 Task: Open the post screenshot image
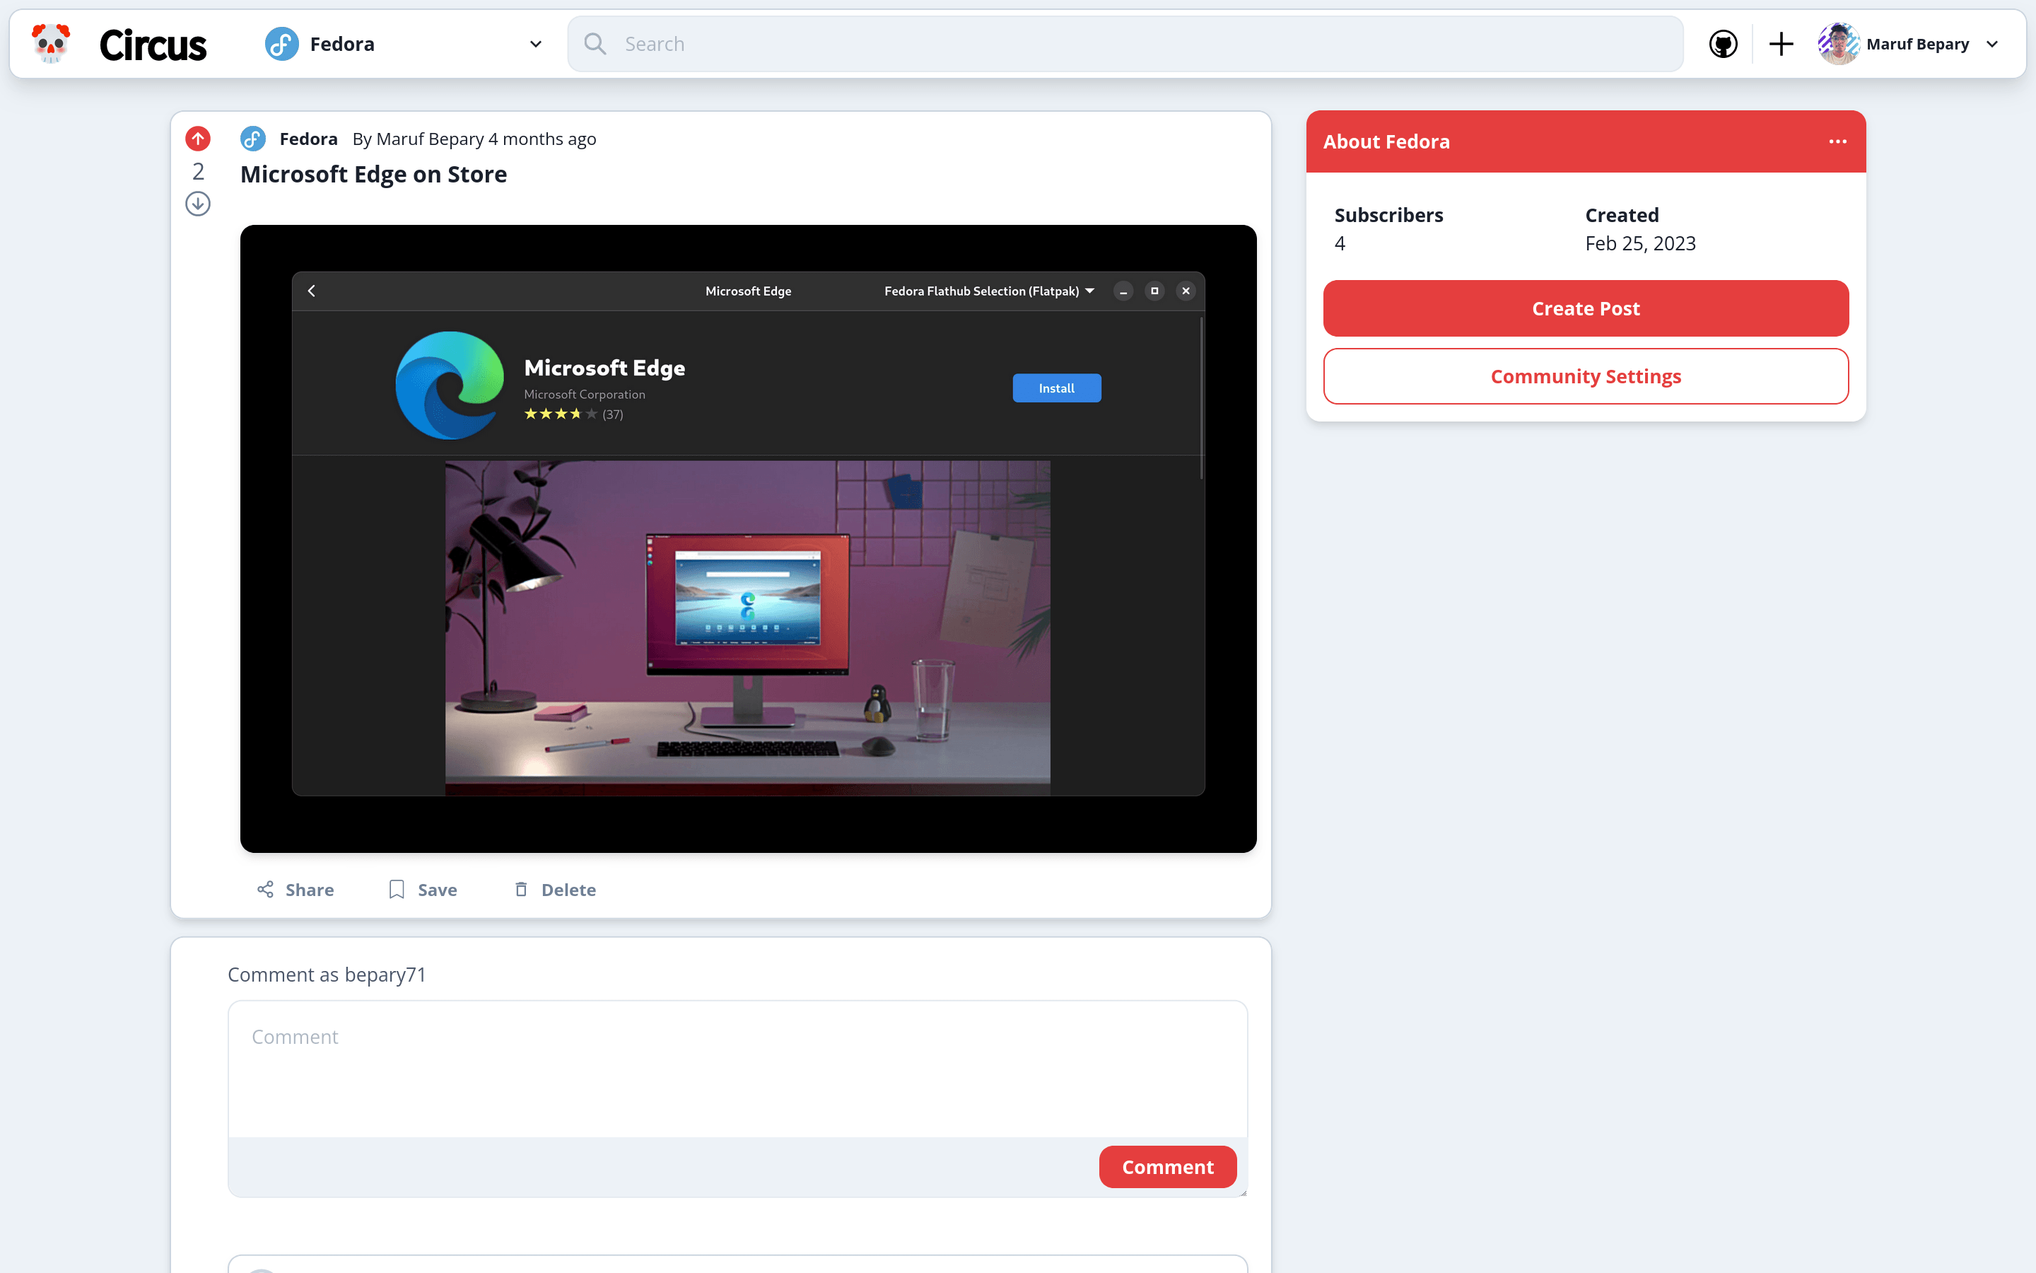748,539
